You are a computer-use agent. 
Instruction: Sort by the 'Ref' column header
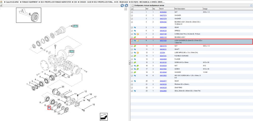click(149, 9)
